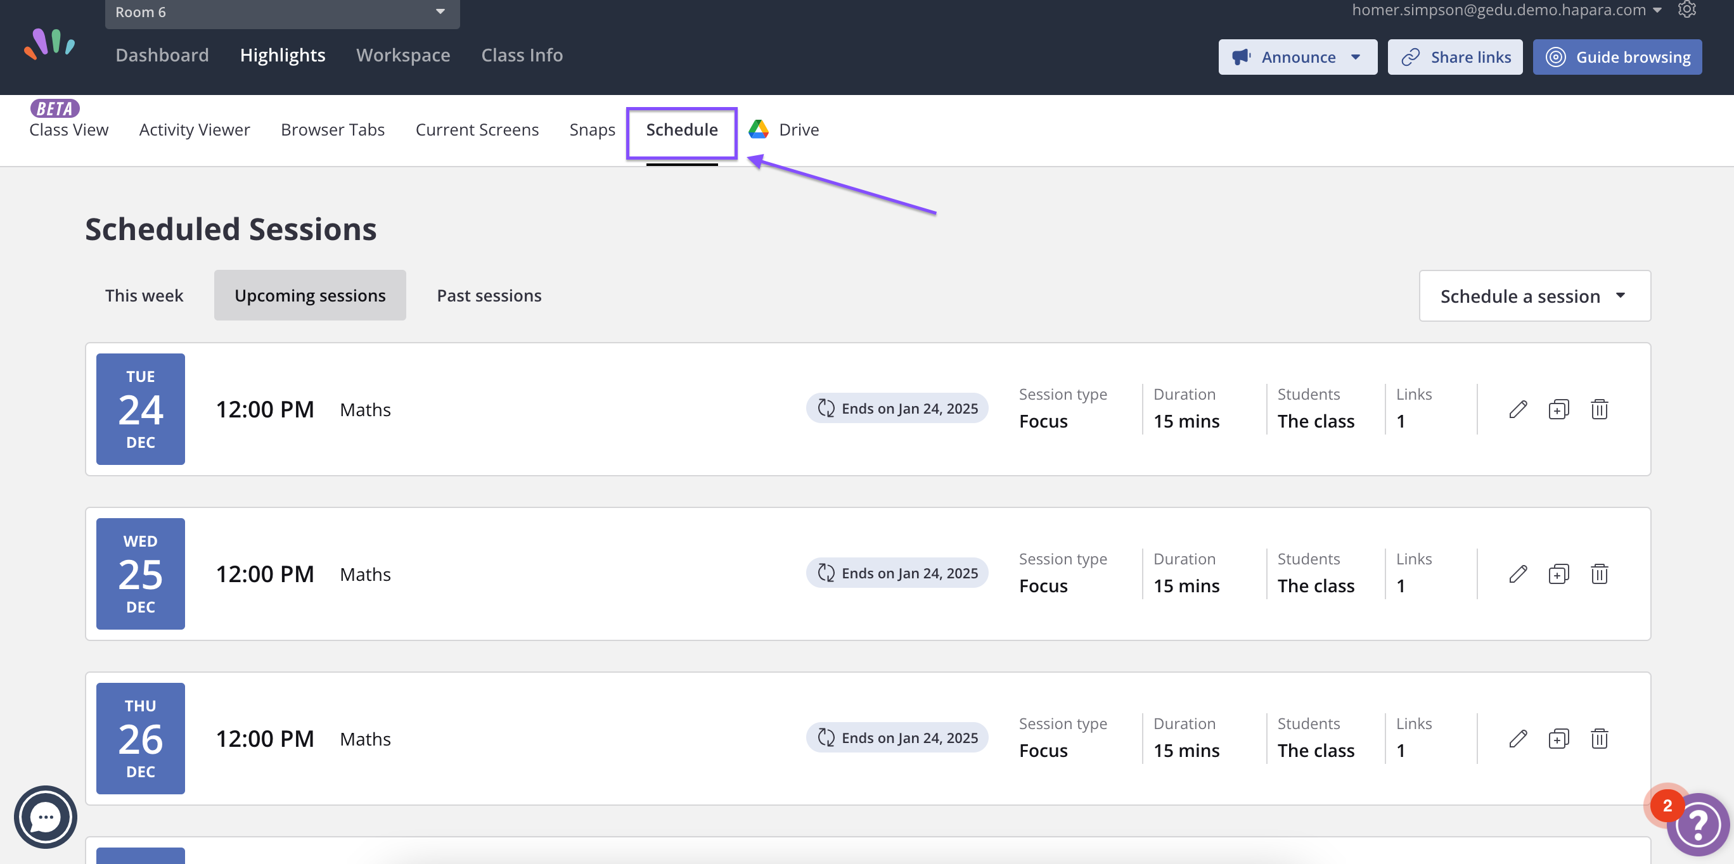Image resolution: width=1734 pixels, height=864 pixels.
Task: Open the Activity Viewer tab
Action: point(195,130)
